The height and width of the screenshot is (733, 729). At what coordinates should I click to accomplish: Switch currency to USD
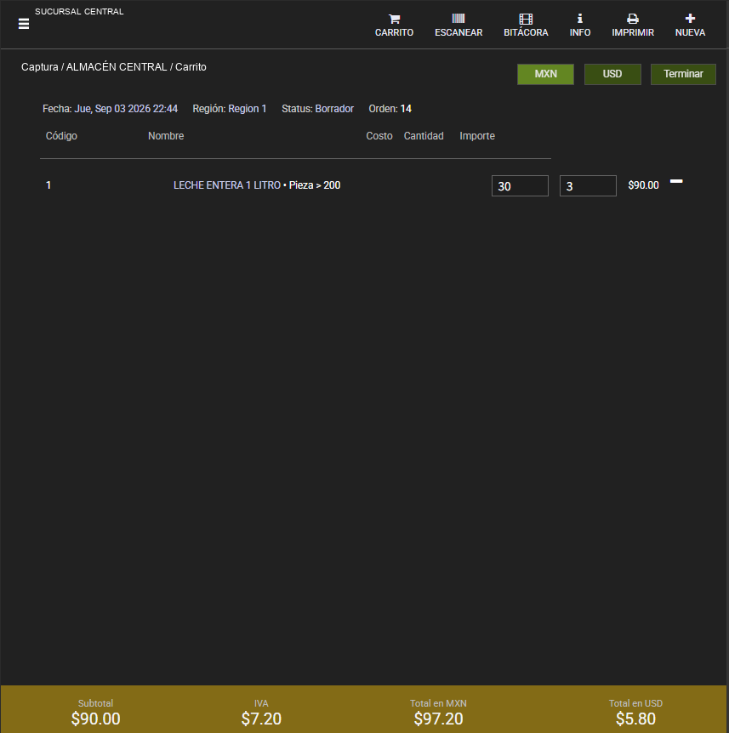click(x=612, y=74)
